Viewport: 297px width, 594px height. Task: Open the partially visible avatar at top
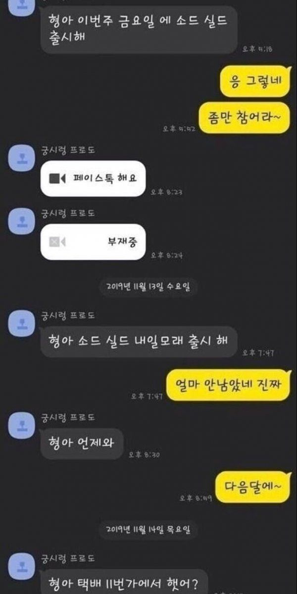coord(22,4)
